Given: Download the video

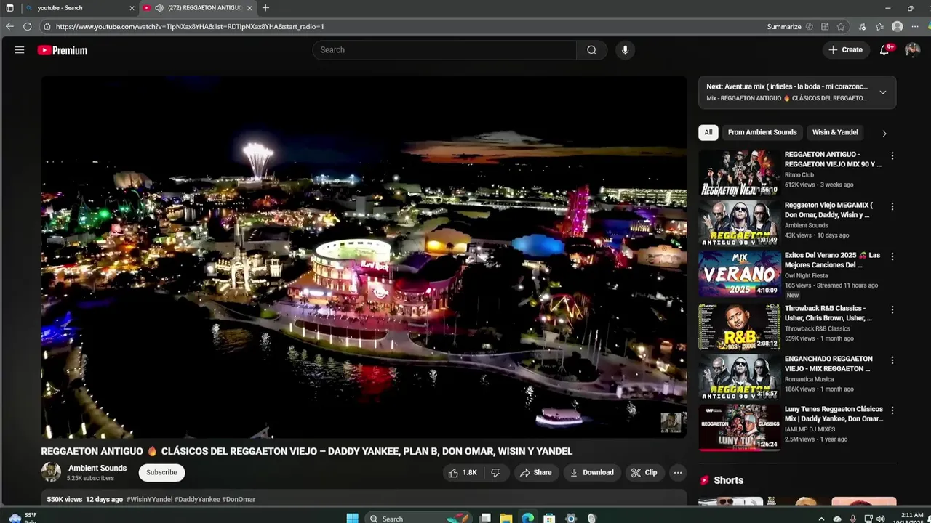Looking at the screenshot, I should [x=591, y=473].
